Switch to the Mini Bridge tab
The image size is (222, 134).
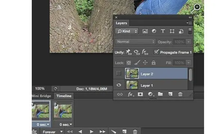pos(41,96)
